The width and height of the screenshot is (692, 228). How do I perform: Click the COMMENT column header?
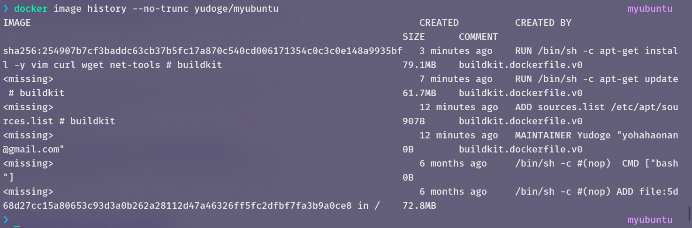[x=478, y=37]
